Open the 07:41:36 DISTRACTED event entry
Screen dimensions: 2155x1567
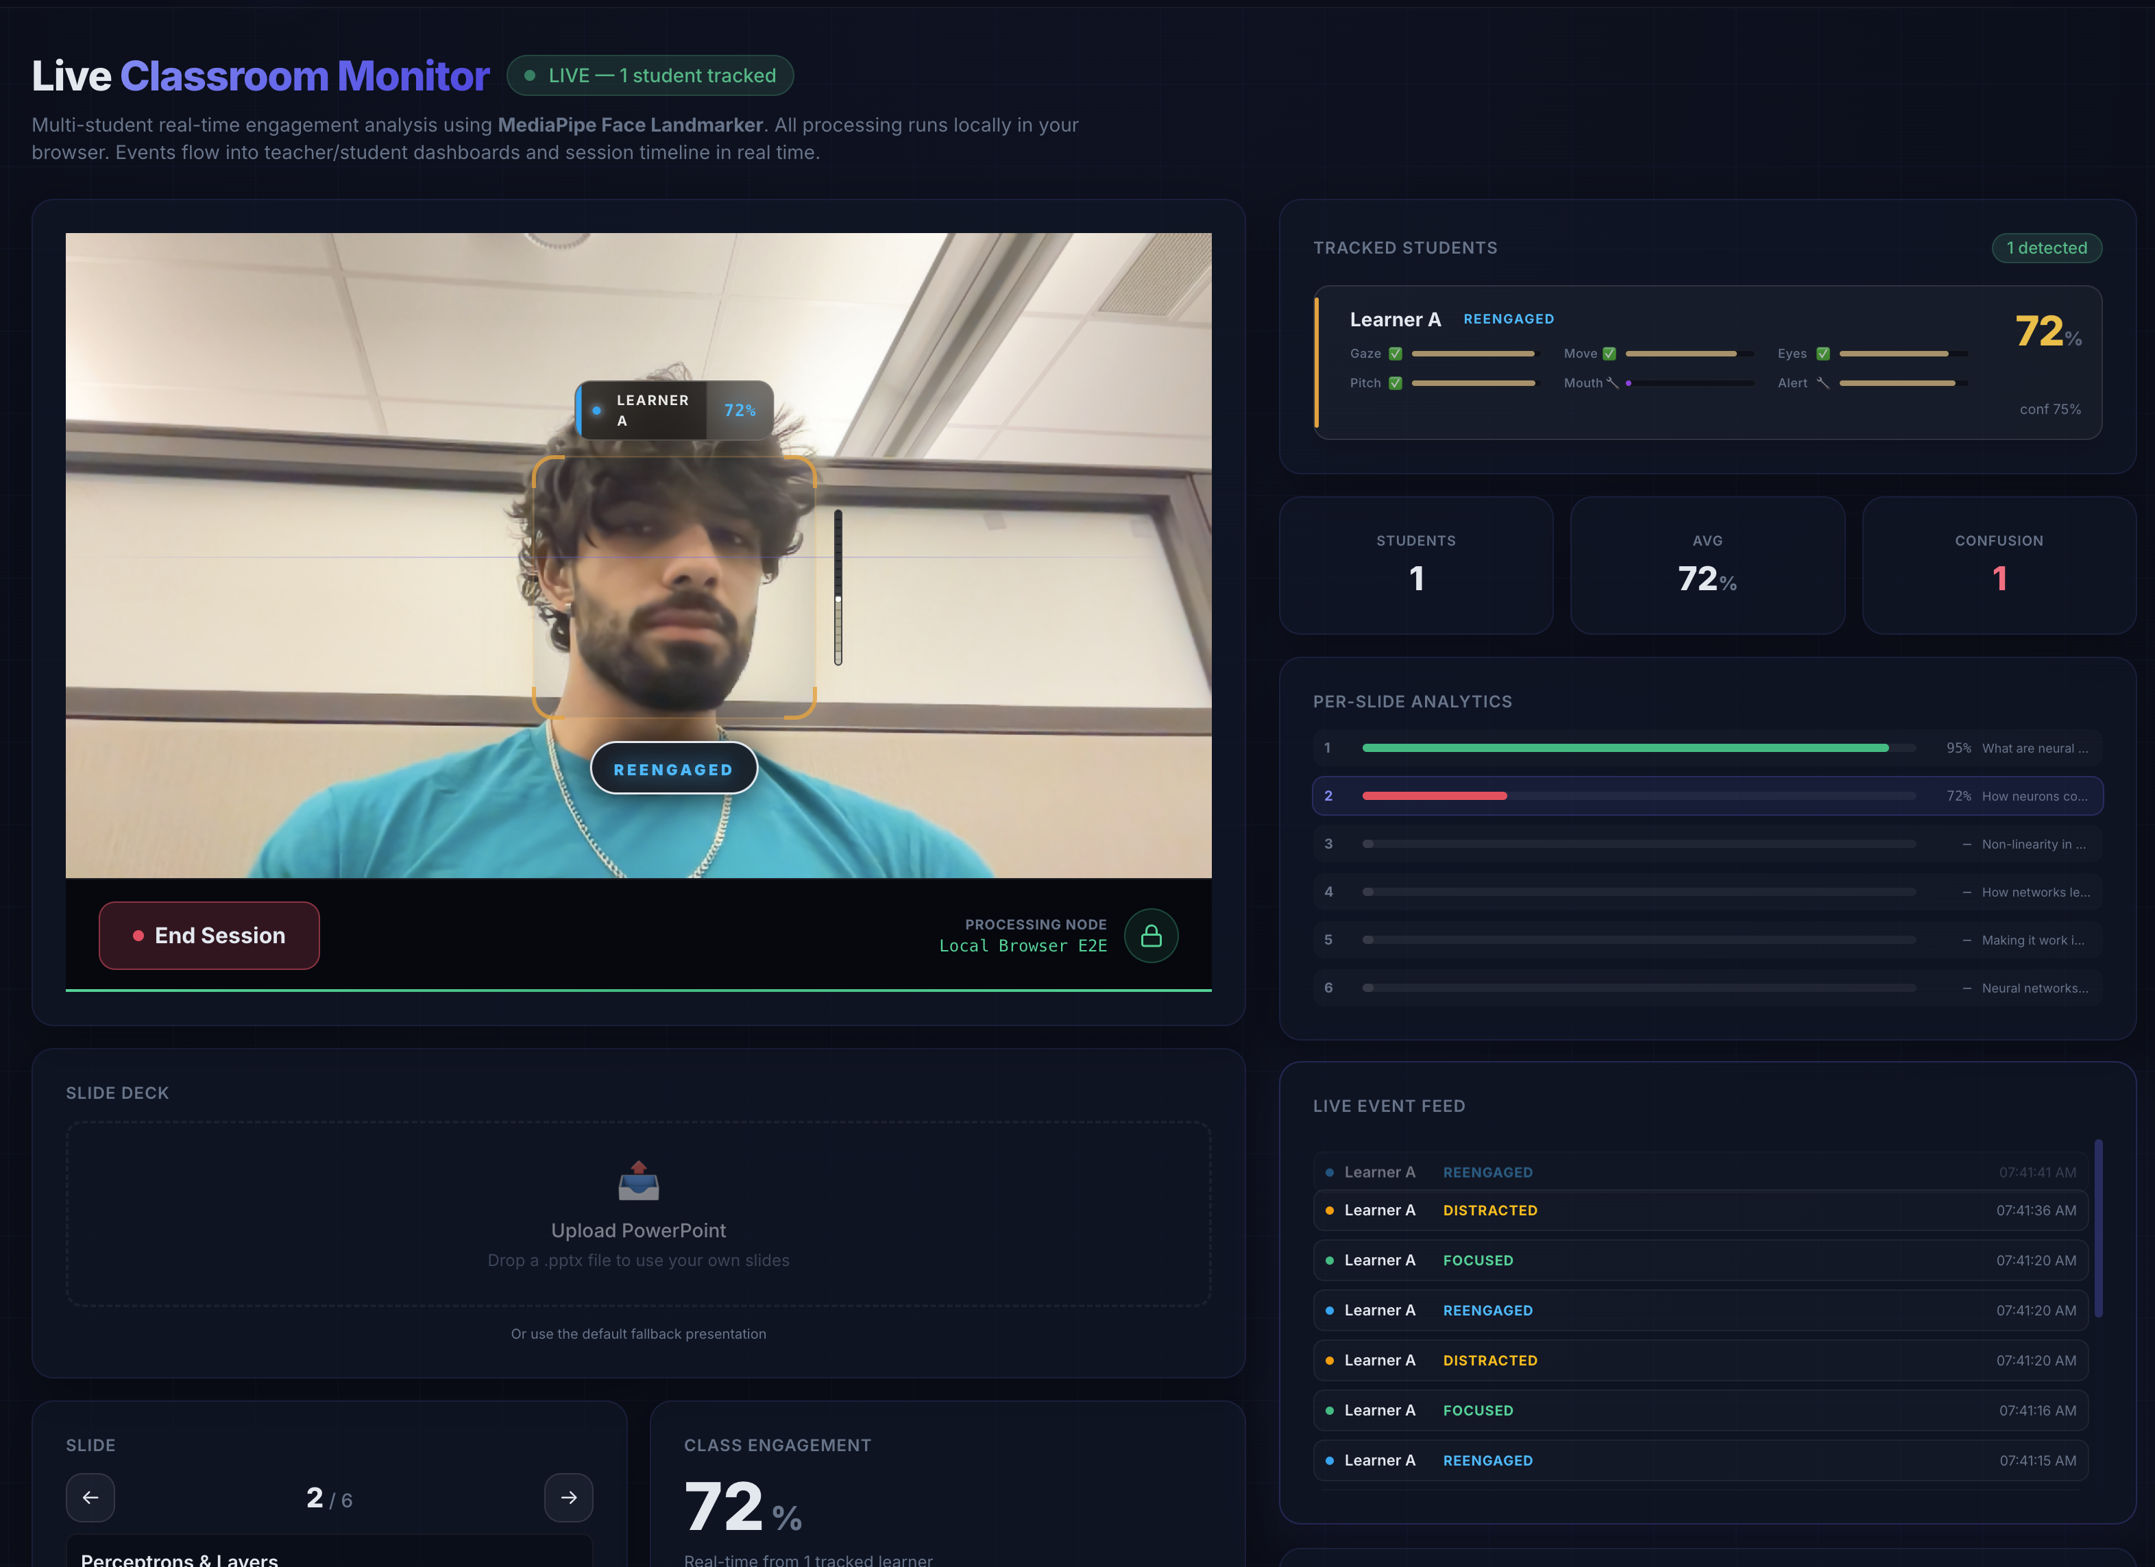(1700, 1210)
